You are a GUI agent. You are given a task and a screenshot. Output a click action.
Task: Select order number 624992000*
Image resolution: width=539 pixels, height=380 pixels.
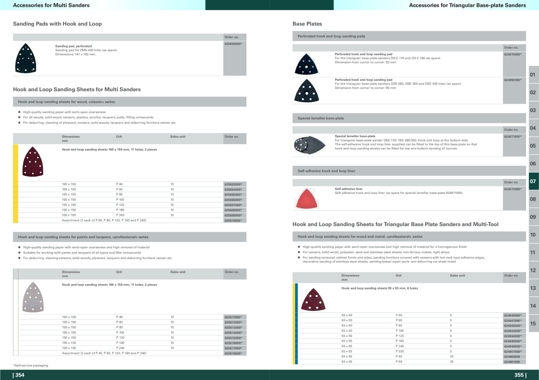point(513,80)
